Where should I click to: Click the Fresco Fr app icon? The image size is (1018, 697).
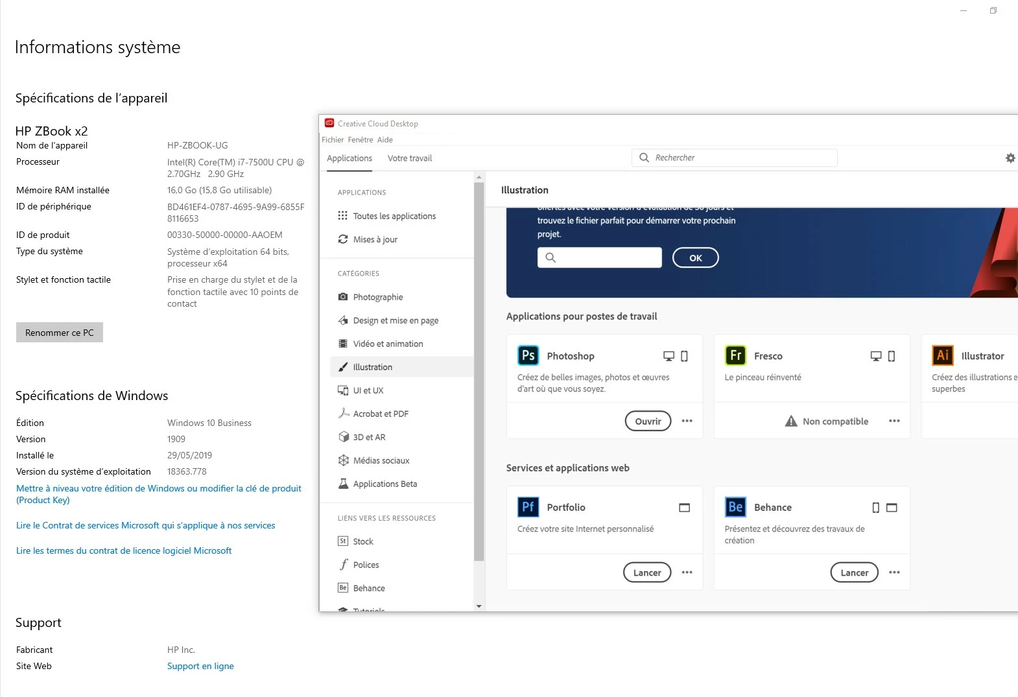735,355
